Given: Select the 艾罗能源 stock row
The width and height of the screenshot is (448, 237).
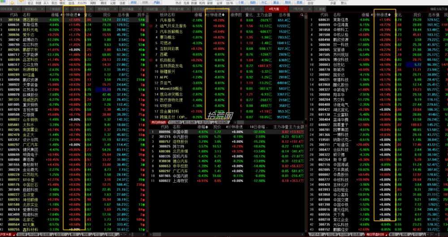Looking at the screenshot, I should coord(73,54).
